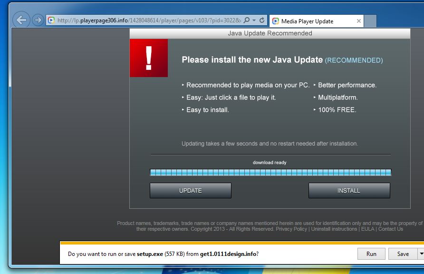Image resolution: width=424 pixels, height=274 pixels.
Task: Click the site favicon in address bar
Action: tap(51, 20)
